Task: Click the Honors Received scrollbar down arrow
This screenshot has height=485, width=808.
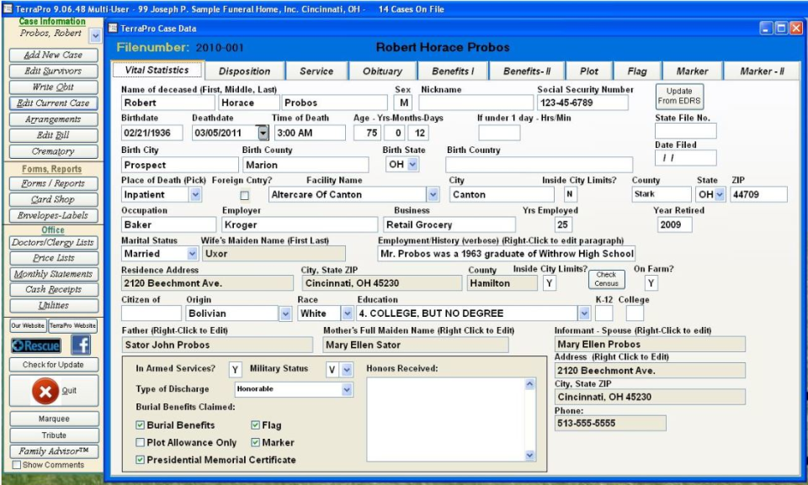Action: tap(529, 455)
